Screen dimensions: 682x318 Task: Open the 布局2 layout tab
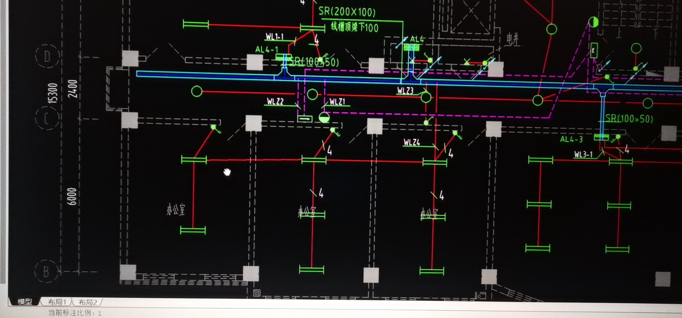coord(88,302)
